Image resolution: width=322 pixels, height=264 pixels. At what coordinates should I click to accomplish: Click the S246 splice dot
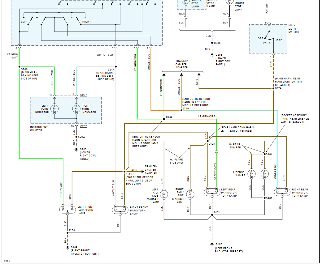click(20, 66)
